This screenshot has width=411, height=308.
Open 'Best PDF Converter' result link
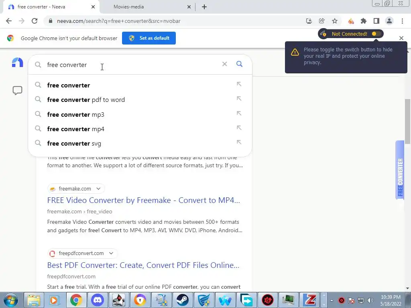(143, 265)
